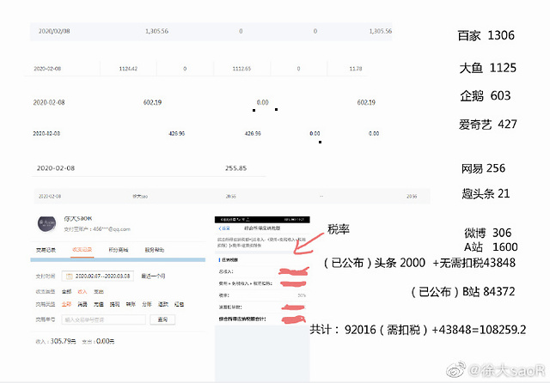This screenshot has width=550, height=383.
Task: Click the 大鱼 1125 label
Action: (x=488, y=68)
